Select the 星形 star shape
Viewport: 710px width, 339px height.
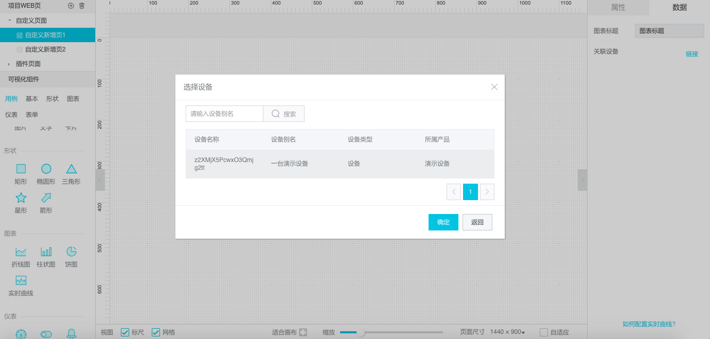[x=21, y=198]
